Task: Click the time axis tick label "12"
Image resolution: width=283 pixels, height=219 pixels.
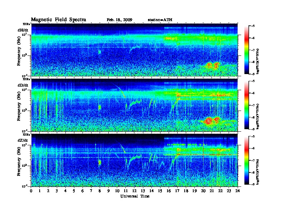Action: 134,191
